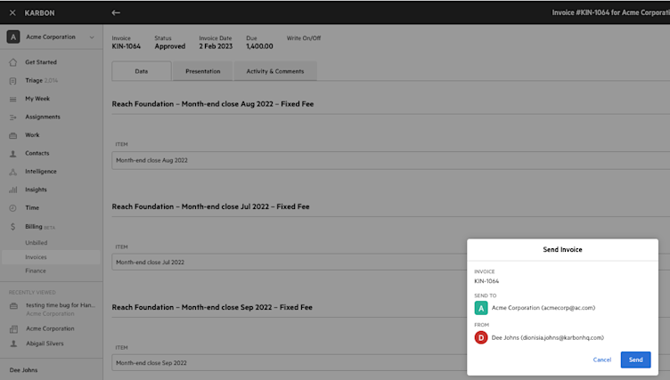
Task: Click the due amount 1,400.00
Action: tap(259, 46)
